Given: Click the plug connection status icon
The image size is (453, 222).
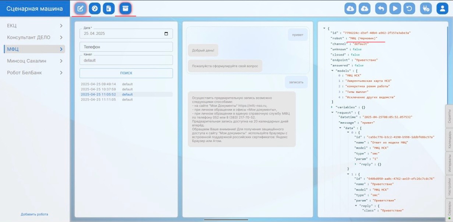Looking at the screenshot, I should pyautogui.click(x=426, y=8).
